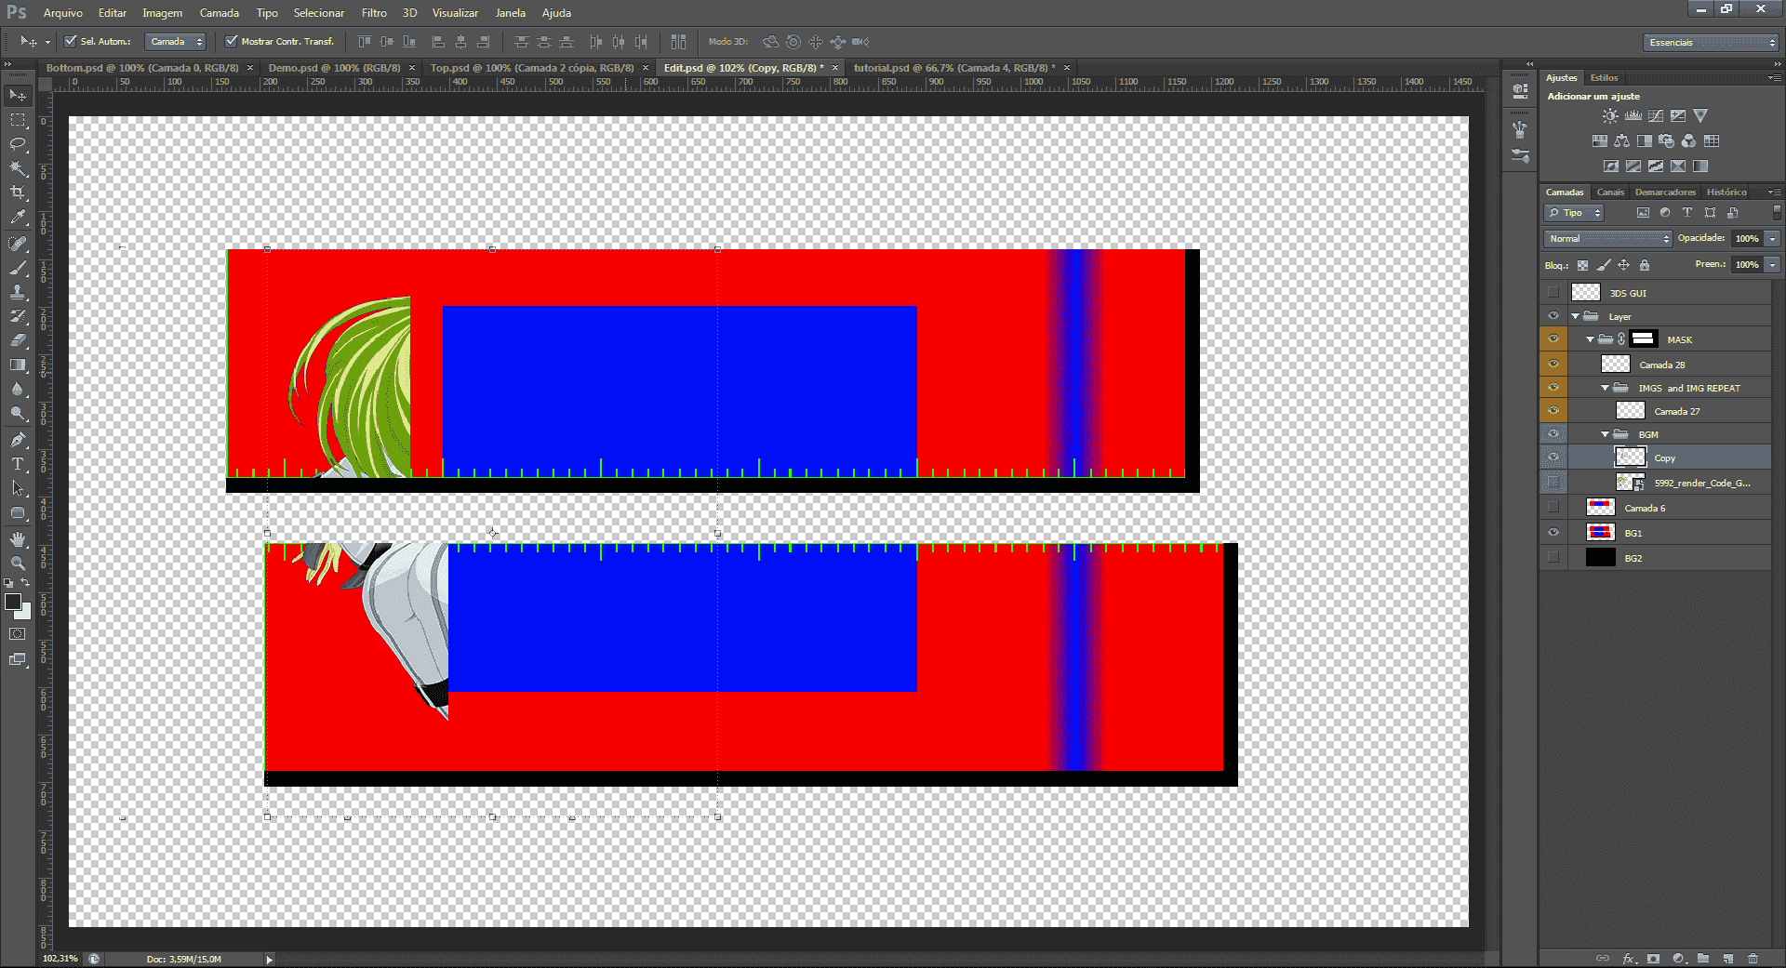Select the Magic Wand tool
The image size is (1786, 968).
tap(18, 168)
